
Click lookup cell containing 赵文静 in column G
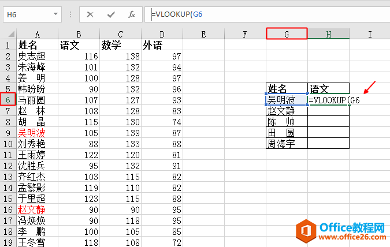pyautogui.click(x=287, y=111)
